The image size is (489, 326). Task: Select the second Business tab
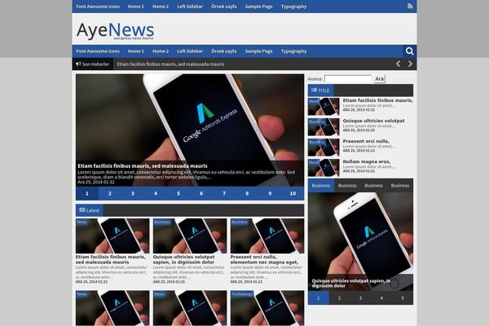(347, 186)
